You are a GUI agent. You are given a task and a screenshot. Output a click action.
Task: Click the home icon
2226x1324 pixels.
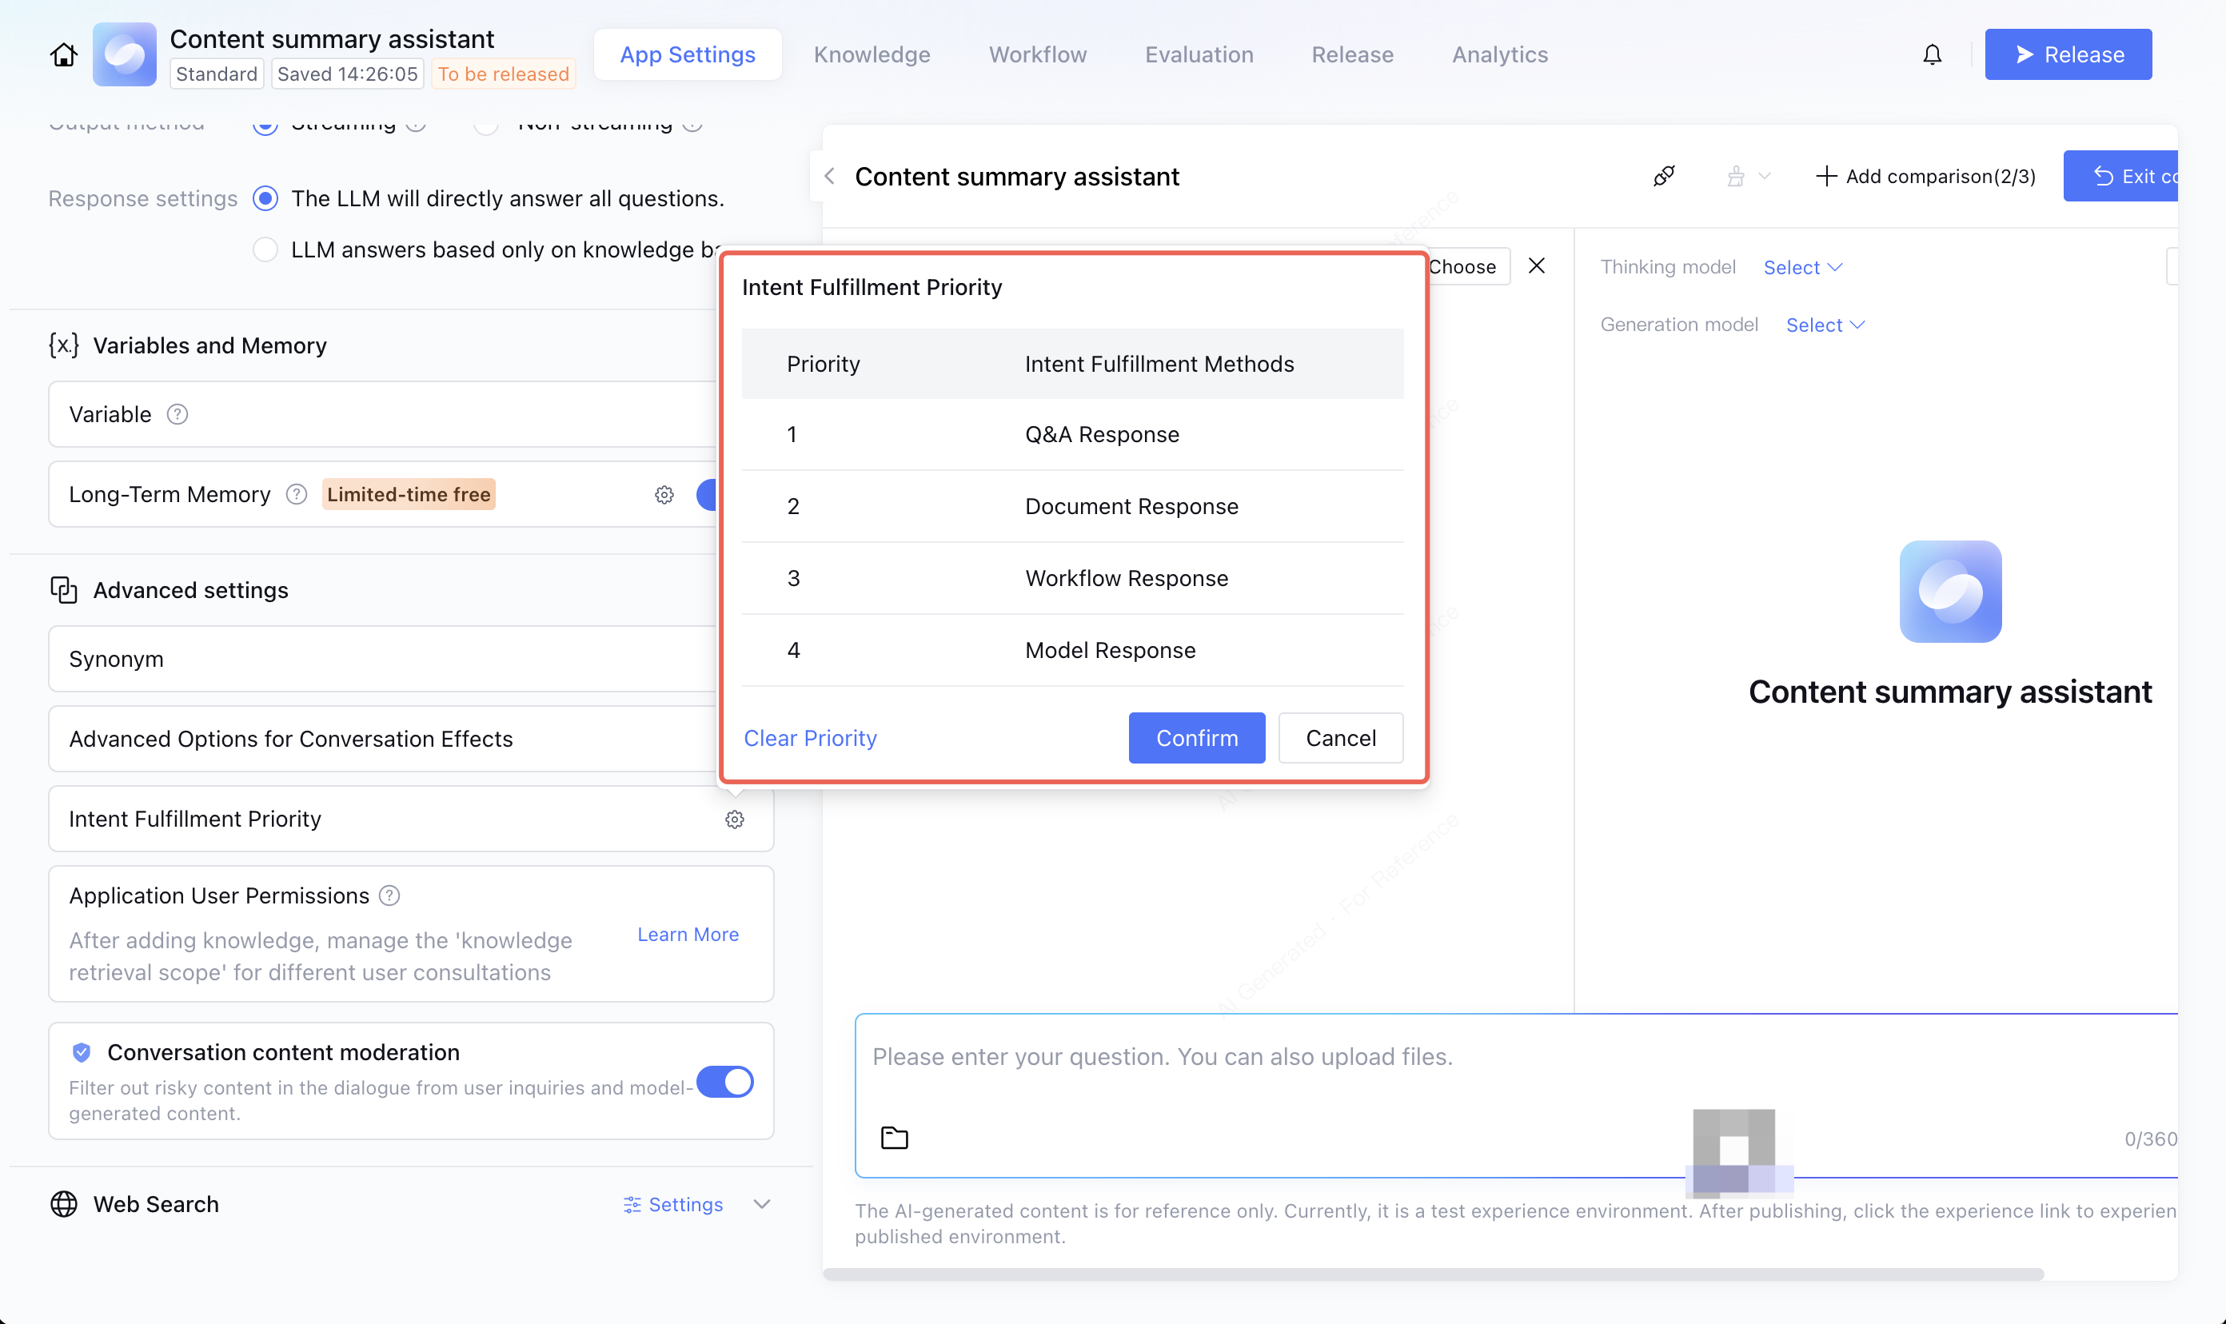click(63, 54)
